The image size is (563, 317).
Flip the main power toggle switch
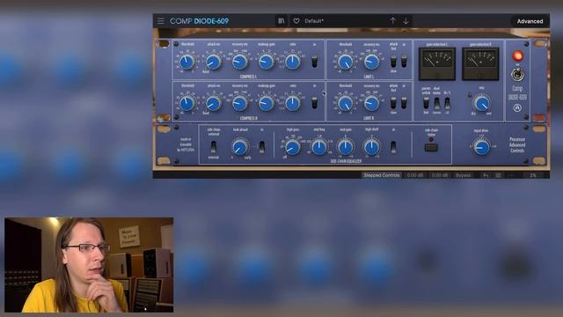click(517, 74)
